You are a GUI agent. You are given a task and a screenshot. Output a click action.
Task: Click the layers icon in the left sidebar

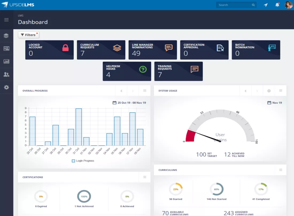pos(6,35)
